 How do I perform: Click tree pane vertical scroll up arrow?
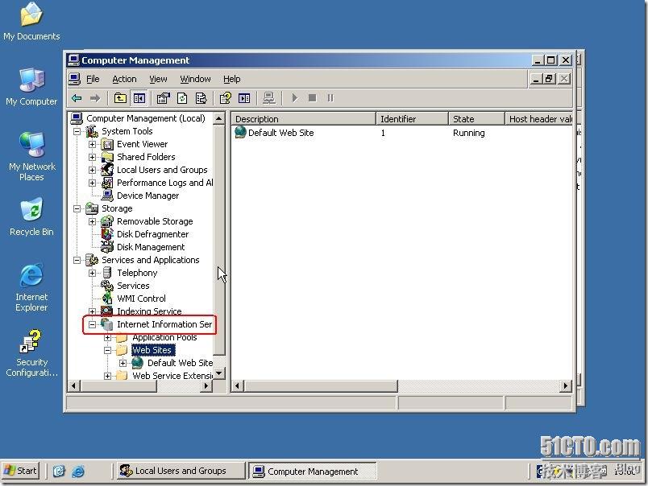pyautogui.click(x=219, y=119)
